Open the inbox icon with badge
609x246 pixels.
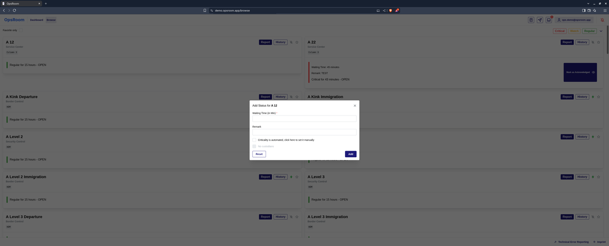tap(549, 20)
